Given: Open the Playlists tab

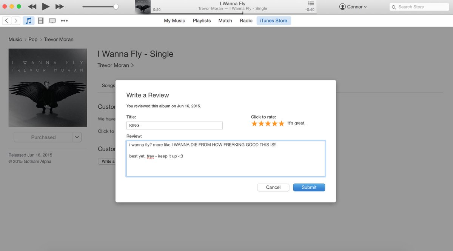Looking at the screenshot, I should click(x=202, y=21).
